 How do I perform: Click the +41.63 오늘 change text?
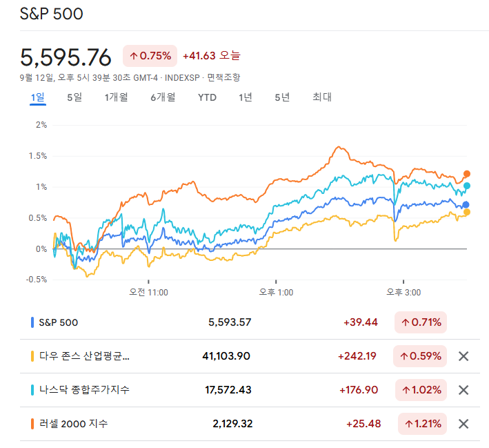tap(212, 56)
